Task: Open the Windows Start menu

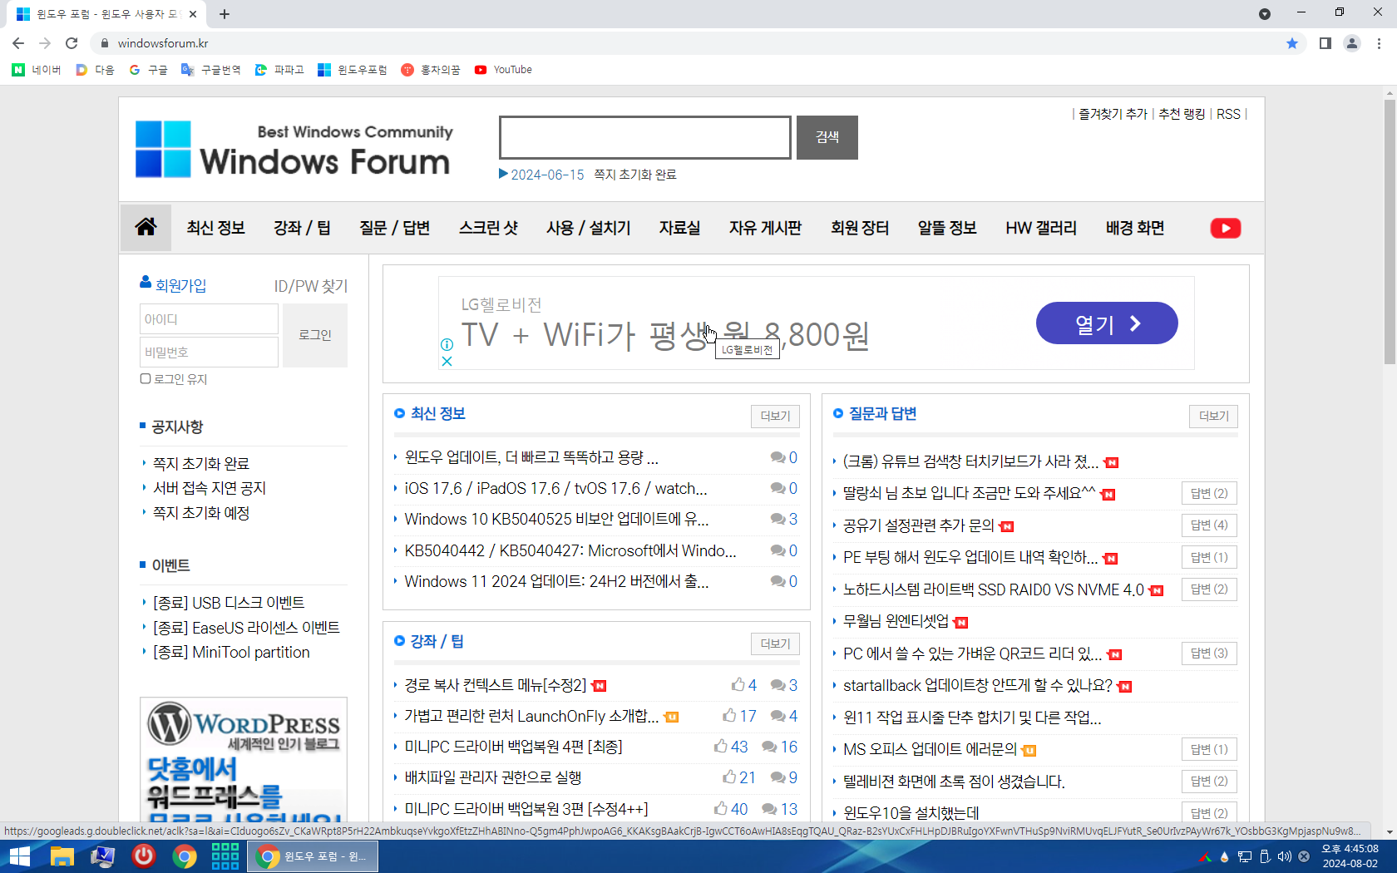Action: coord(19,856)
